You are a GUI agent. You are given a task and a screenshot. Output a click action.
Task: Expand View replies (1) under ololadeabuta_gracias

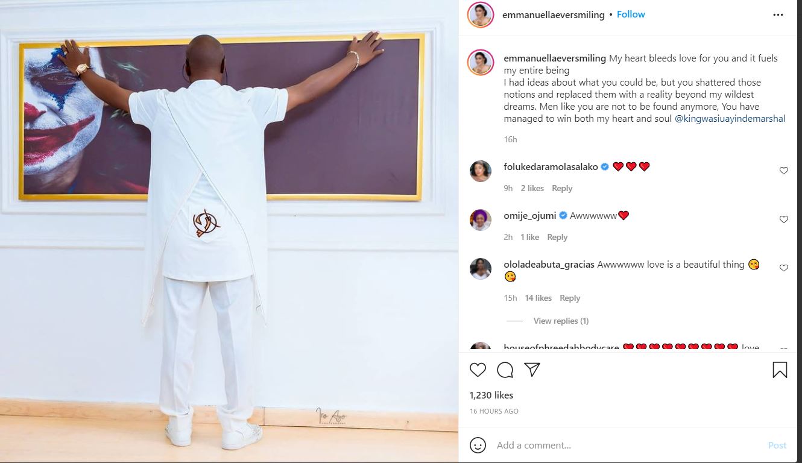(x=561, y=321)
